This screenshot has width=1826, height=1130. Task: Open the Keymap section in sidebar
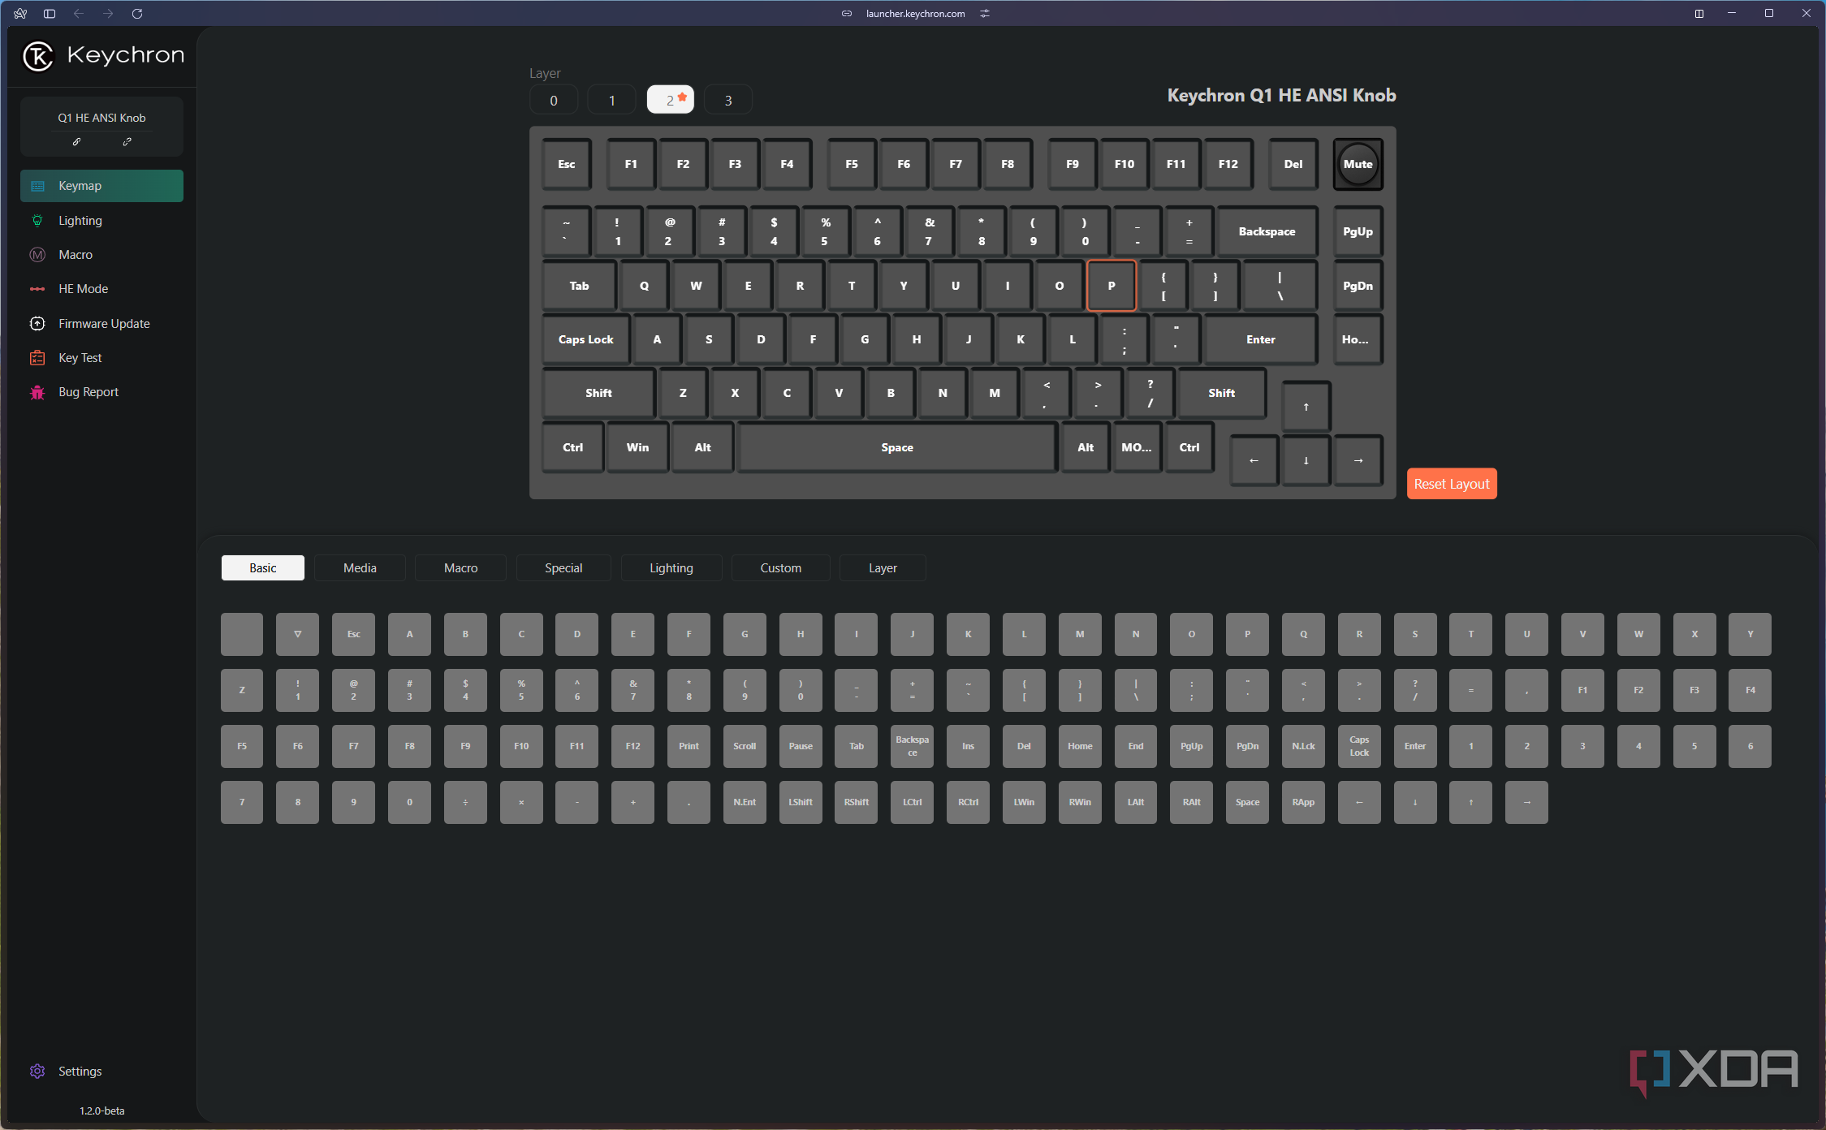pyautogui.click(x=101, y=186)
